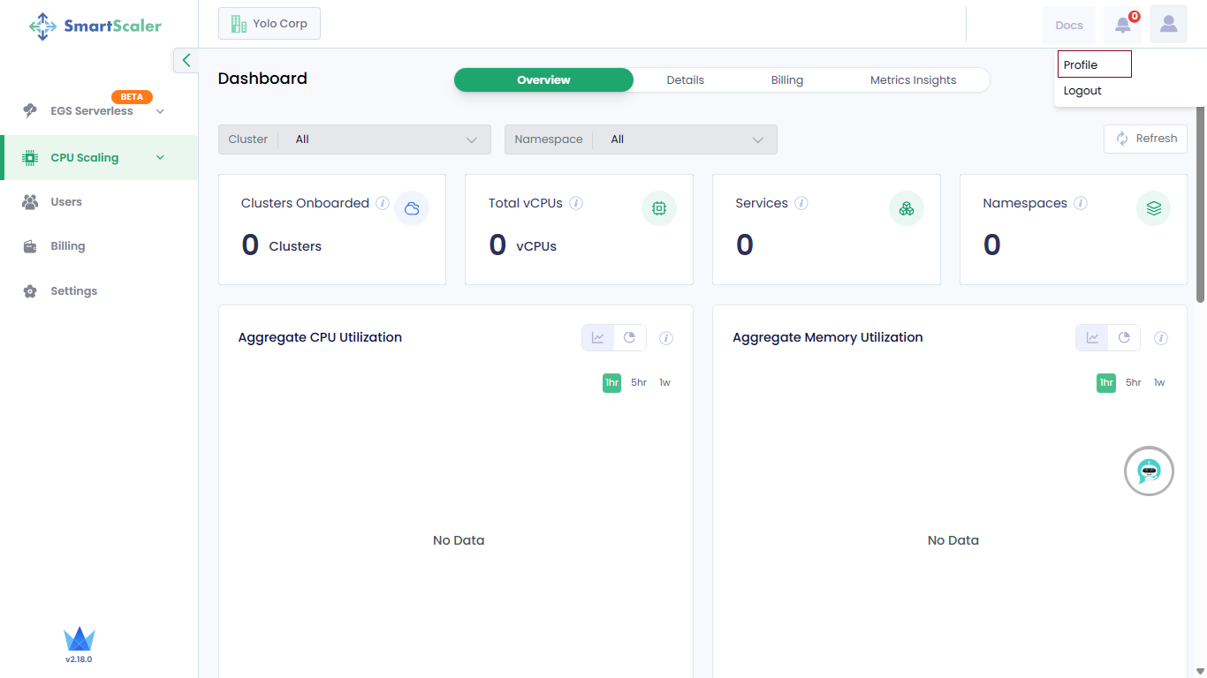This screenshot has width=1207, height=678.
Task: Click the info icon for Aggregate CPU Utilization
Action: coord(666,338)
